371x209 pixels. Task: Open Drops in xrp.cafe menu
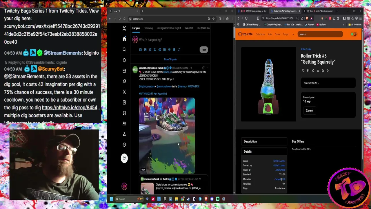(x=286, y=34)
